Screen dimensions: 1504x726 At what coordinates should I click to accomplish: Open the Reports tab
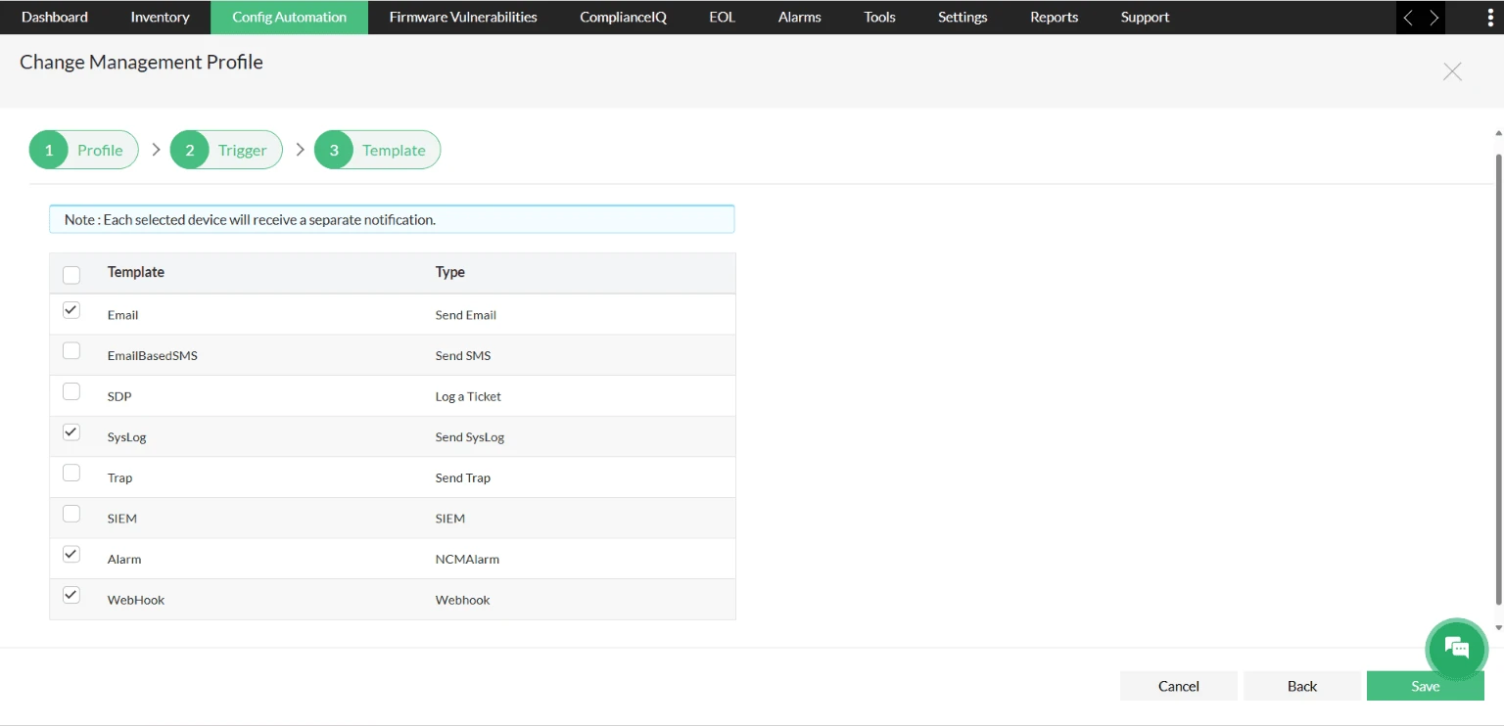(1055, 18)
